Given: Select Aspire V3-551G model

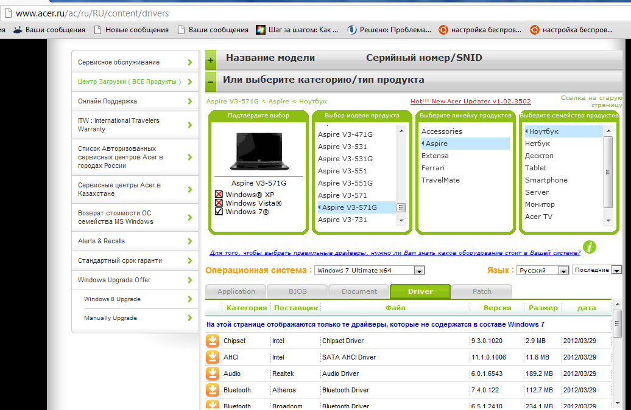Looking at the screenshot, I should [x=345, y=183].
